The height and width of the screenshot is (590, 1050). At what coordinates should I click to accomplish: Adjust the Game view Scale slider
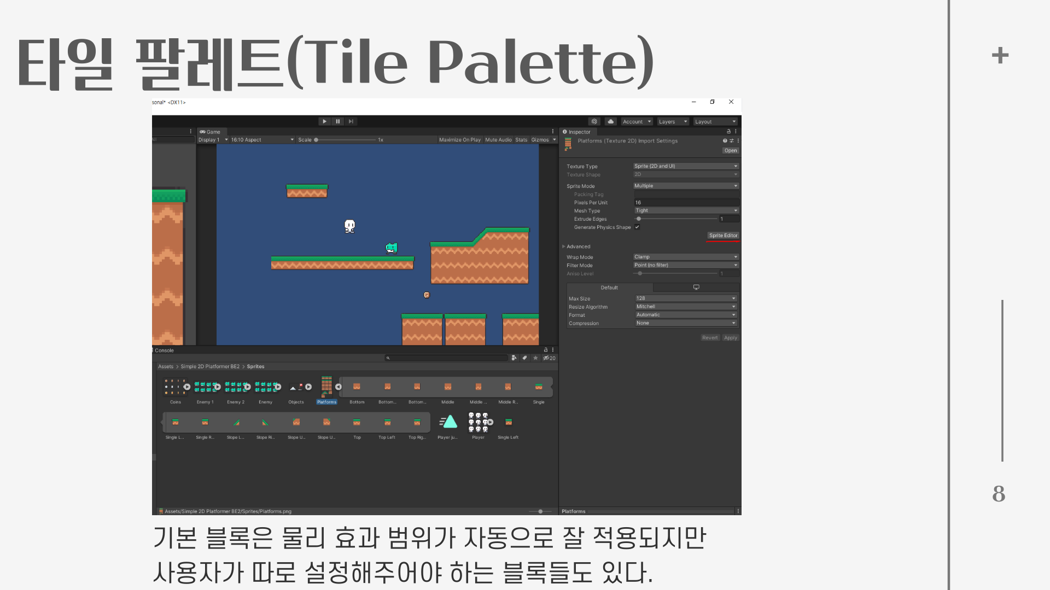coord(317,140)
